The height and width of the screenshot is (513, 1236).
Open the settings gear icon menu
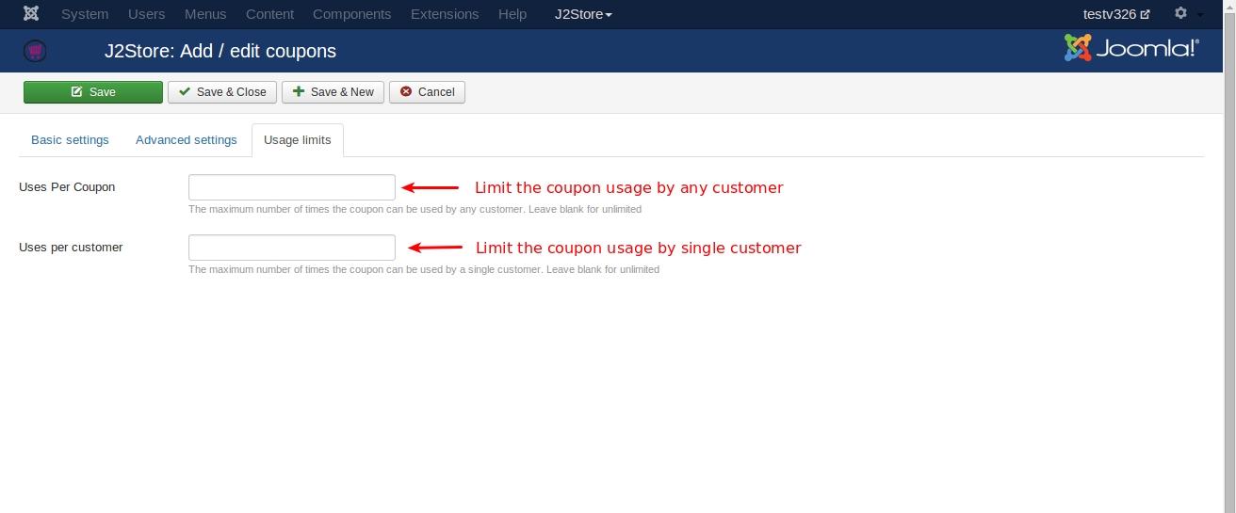tap(1181, 14)
